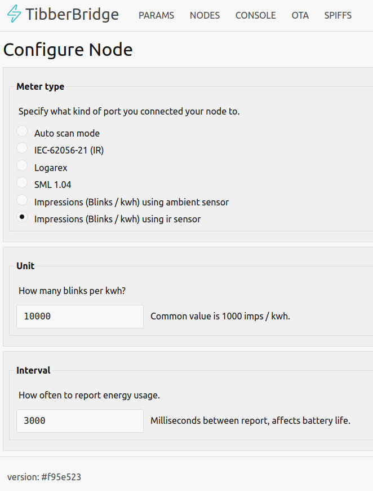Open the SPIFFS page
This screenshot has width=373, height=491.
click(338, 15)
